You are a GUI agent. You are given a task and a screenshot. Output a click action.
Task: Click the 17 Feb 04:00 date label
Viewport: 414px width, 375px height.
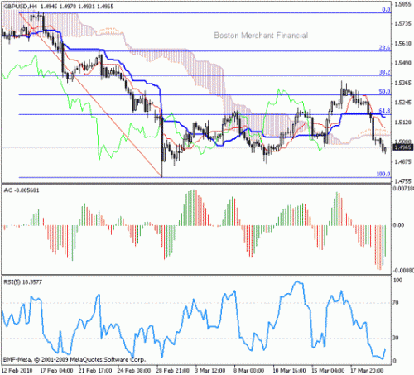pyautogui.click(x=56, y=370)
